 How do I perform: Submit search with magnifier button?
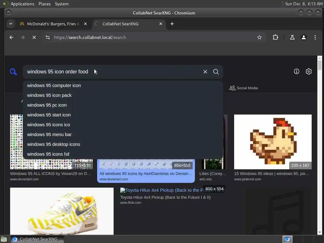216,72
